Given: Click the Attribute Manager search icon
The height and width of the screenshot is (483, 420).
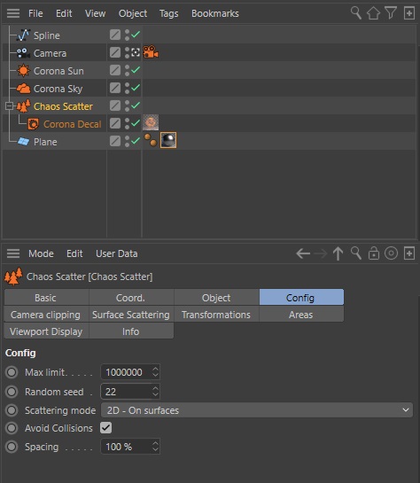Looking at the screenshot, I should coord(356,253).
